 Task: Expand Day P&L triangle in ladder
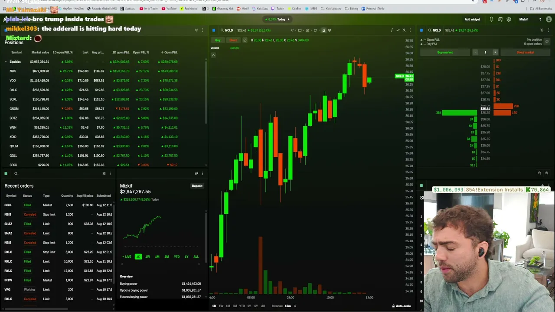tap(421, 44)
